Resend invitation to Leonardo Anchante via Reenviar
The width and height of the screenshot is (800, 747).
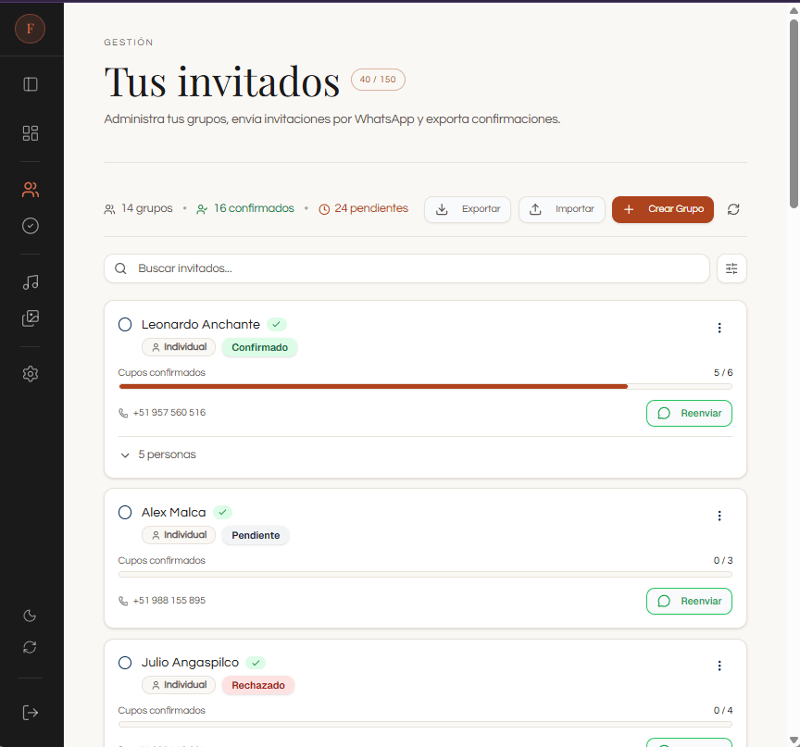coord(689,413)
